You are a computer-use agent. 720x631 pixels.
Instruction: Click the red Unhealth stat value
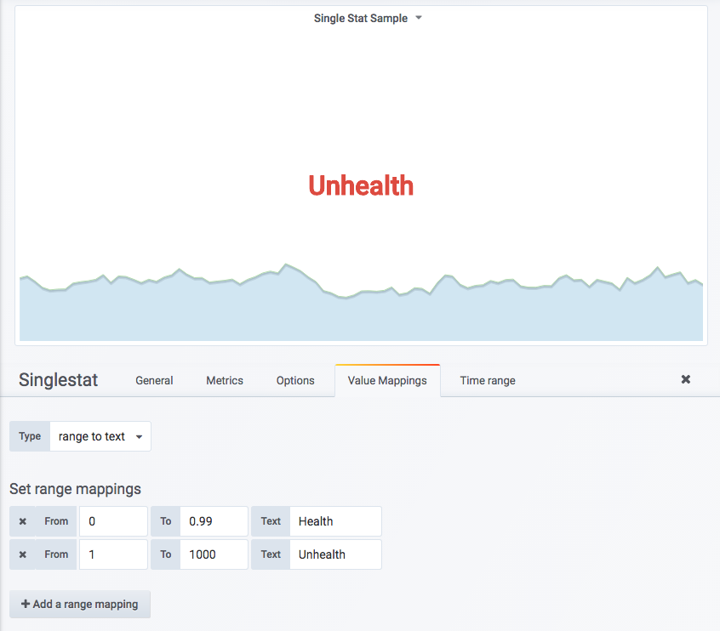361,185
